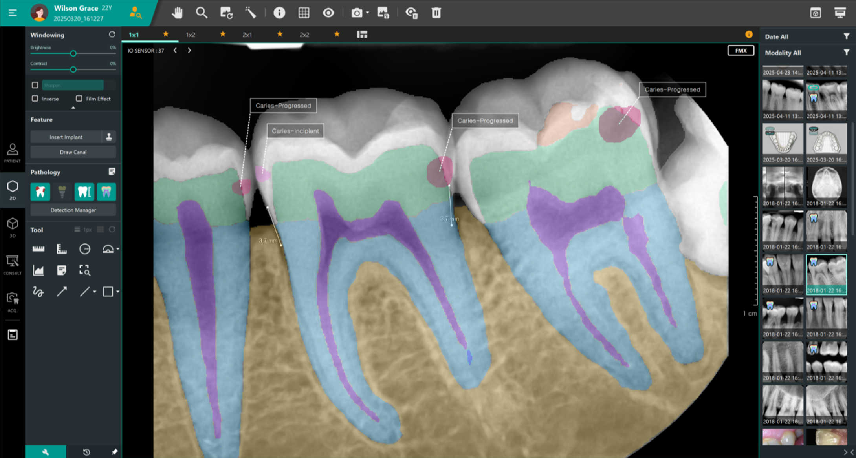The height and width of the screenshot is (458, 856).
Task: Go to next IO sensor image
Action: (189, 50)
